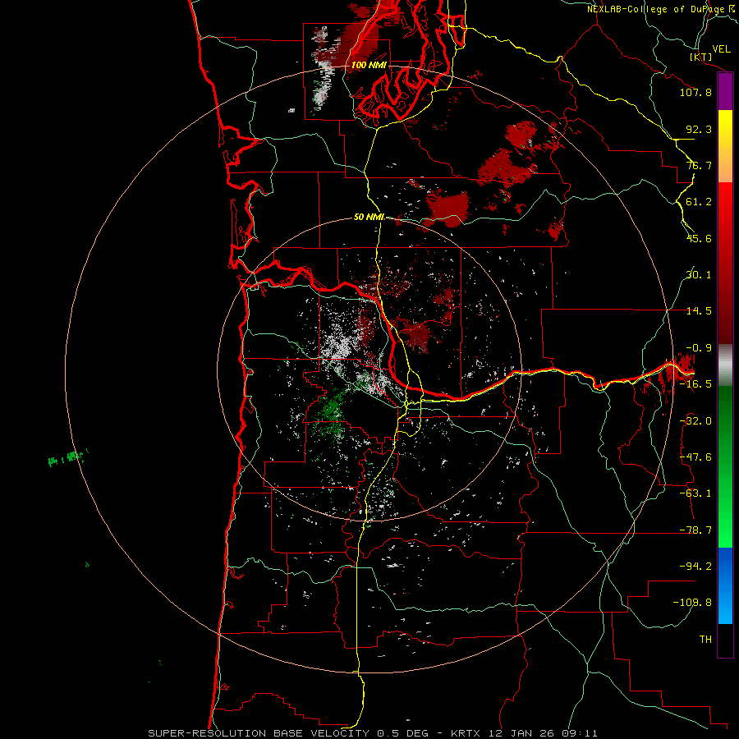Click the 107.8 legend value

click(695, 92)
